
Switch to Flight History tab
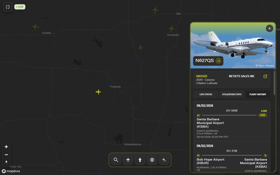coord(258,94)
